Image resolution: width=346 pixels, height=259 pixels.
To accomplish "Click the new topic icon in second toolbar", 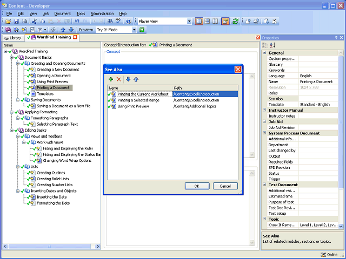I will click(x=24, y=30).
